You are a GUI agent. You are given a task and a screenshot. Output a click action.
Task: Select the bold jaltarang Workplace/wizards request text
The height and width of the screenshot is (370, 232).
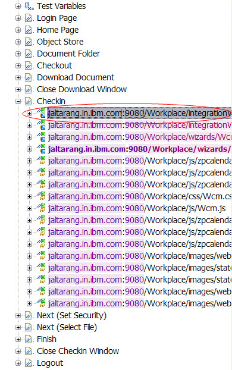[x=140, y=149]
